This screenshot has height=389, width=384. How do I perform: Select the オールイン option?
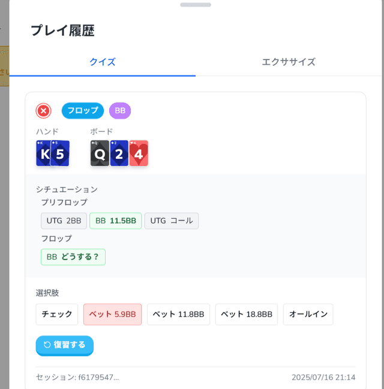coord(308,314)
